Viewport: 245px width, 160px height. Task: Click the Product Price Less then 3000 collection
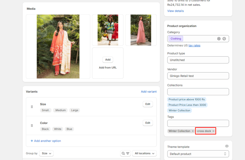[x=187, y=105]
